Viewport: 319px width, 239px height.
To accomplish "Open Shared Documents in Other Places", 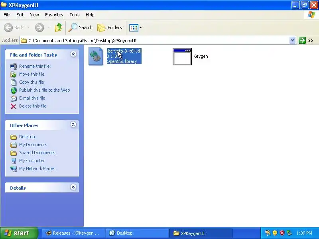I will tap(37, 153).
